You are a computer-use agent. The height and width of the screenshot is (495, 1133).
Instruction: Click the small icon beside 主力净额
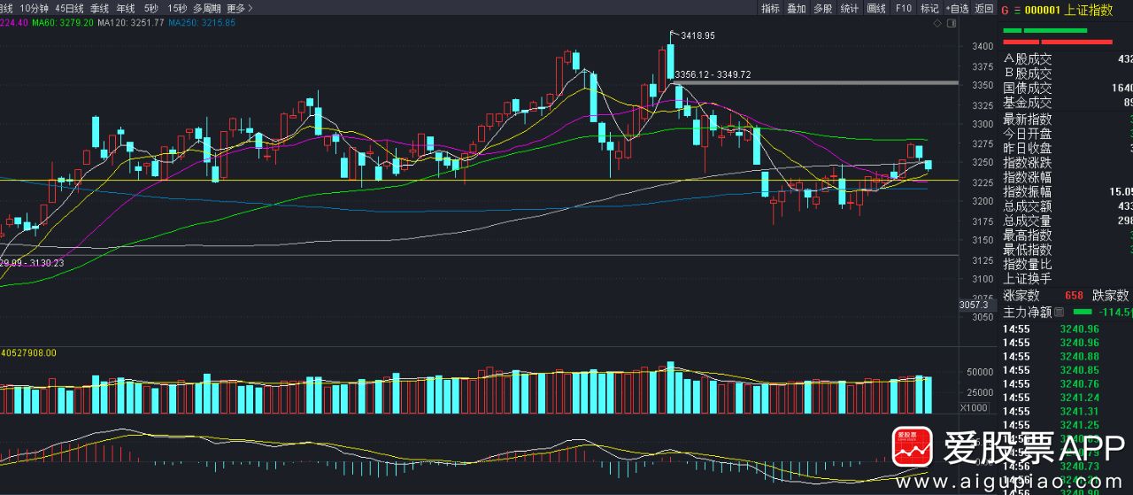click(x=1060, y=312)
